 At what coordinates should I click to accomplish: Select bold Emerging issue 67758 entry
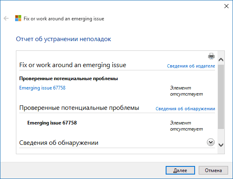[52, 123]
